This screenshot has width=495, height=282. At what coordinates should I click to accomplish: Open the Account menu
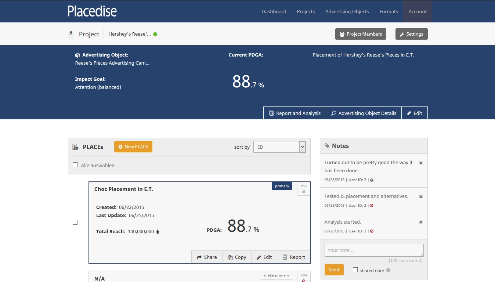(418, 11)
